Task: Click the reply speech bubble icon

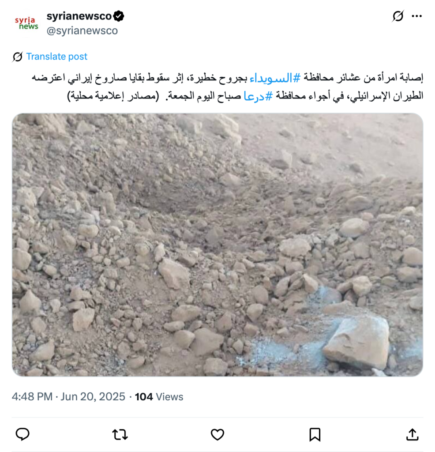Action: coord(22,434)
